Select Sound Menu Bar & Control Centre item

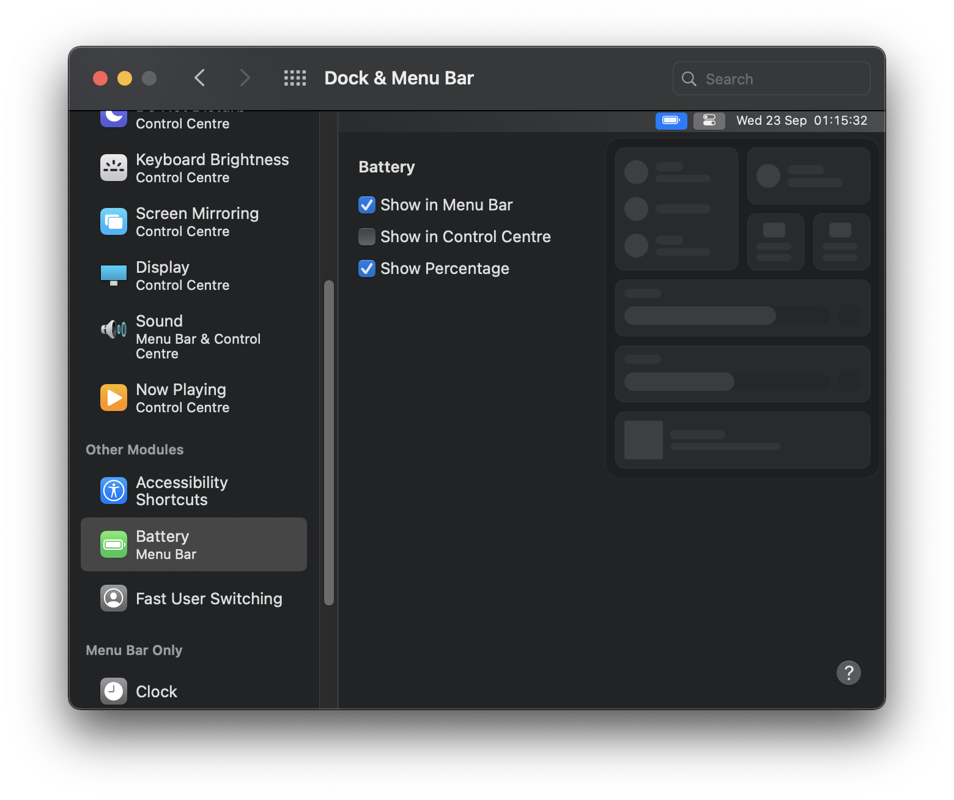194,336
